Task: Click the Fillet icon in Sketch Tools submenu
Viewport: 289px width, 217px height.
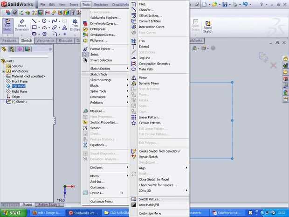Action: [x=134, y=4]
